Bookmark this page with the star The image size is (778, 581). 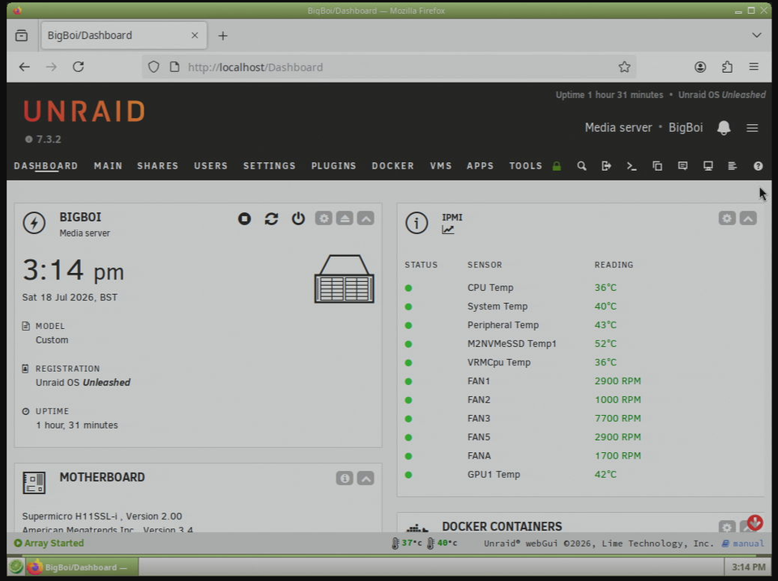point(624,67)
